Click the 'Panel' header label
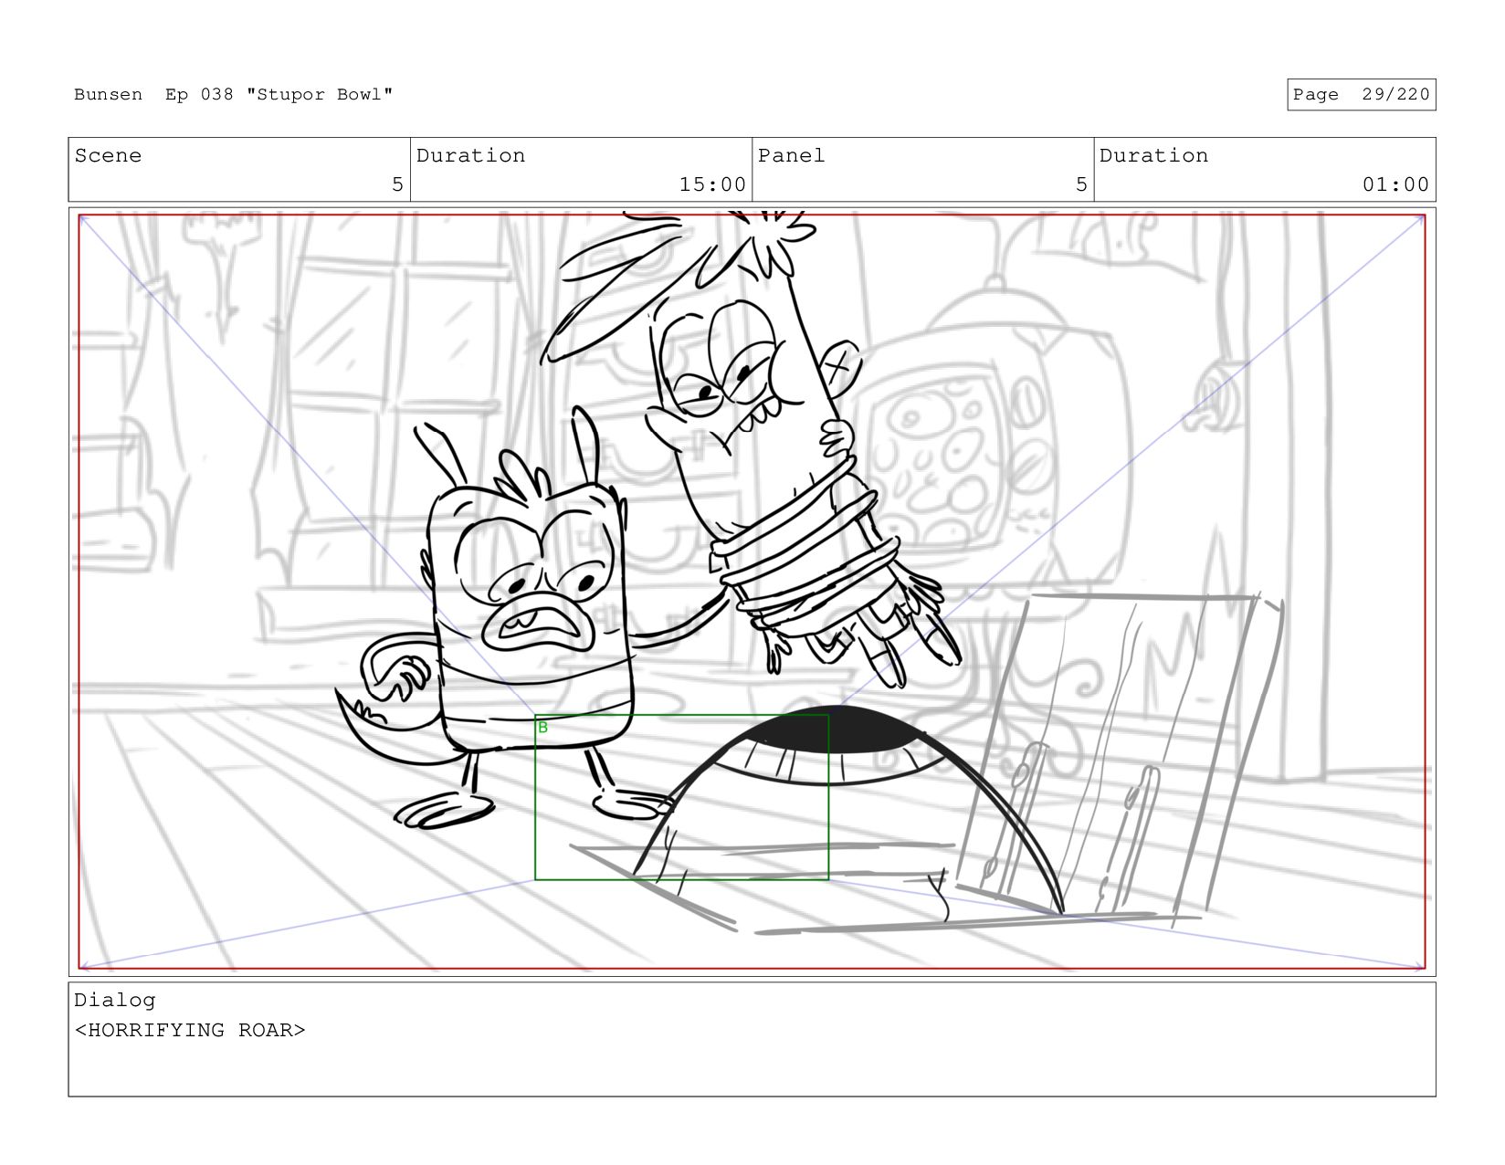The height and width of the screenshot is (1165, 1505). click(x=791, y=156)
